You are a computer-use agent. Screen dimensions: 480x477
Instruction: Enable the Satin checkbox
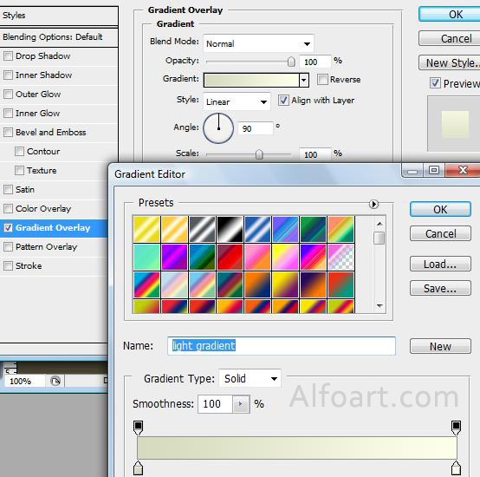coord(8,189)
